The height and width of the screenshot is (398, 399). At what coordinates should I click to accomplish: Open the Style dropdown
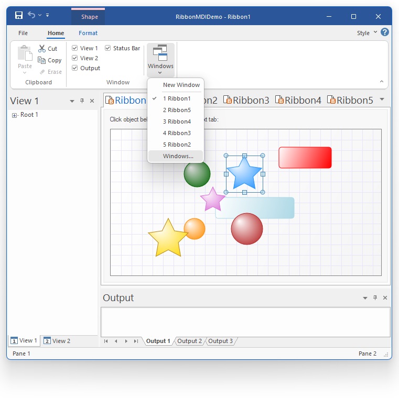point(366,33)
